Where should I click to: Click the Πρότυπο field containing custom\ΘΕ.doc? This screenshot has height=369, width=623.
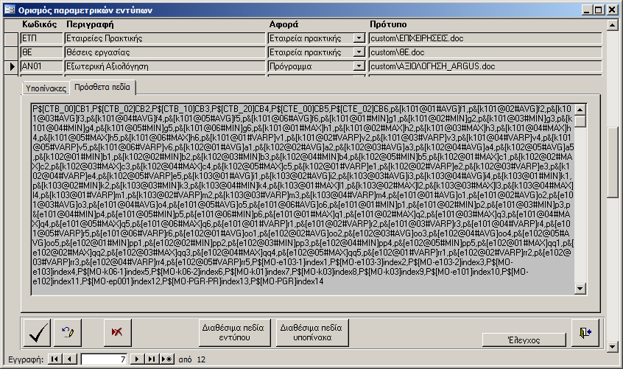click(x=485, y=52)
